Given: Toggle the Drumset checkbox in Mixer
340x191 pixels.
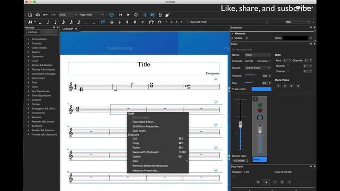Looking at the screenshot, I should (x=270, y=61).
